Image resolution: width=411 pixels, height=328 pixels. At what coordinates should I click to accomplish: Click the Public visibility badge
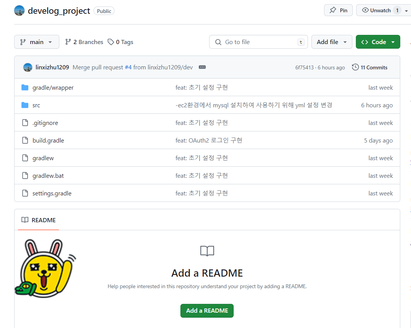coord(104,11)
